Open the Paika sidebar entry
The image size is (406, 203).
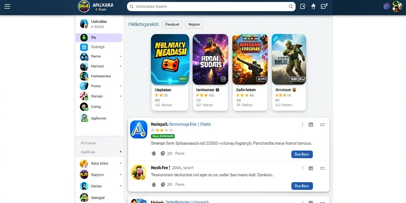[96, 86]
